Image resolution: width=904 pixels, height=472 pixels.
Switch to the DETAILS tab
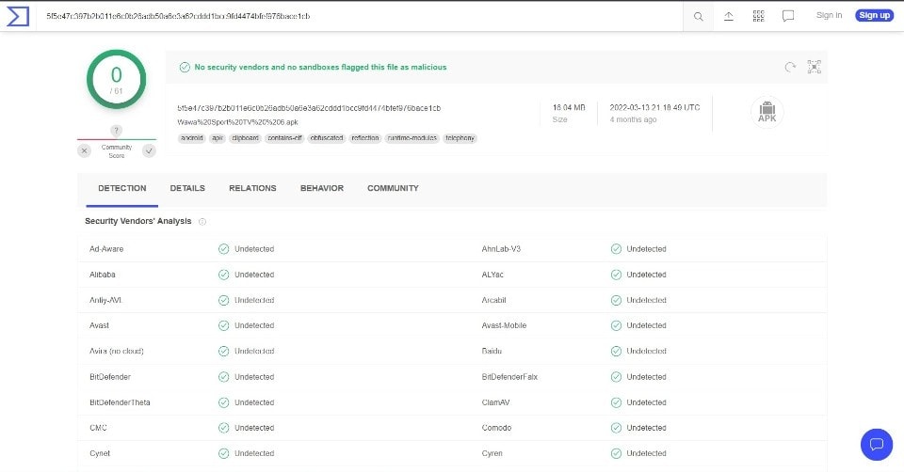point(187,188)
